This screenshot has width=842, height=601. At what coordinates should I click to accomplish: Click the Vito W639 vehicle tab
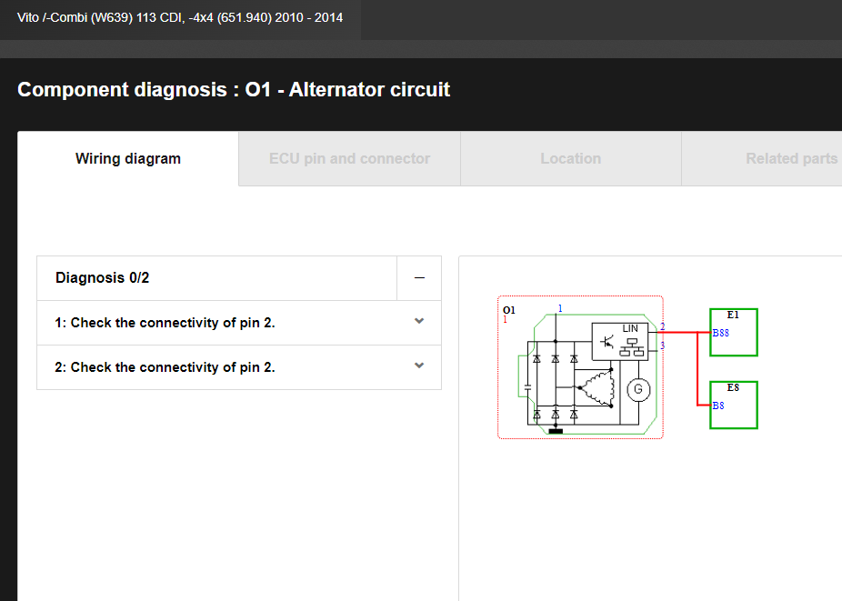pyautogui.click(x=180, y=17)
